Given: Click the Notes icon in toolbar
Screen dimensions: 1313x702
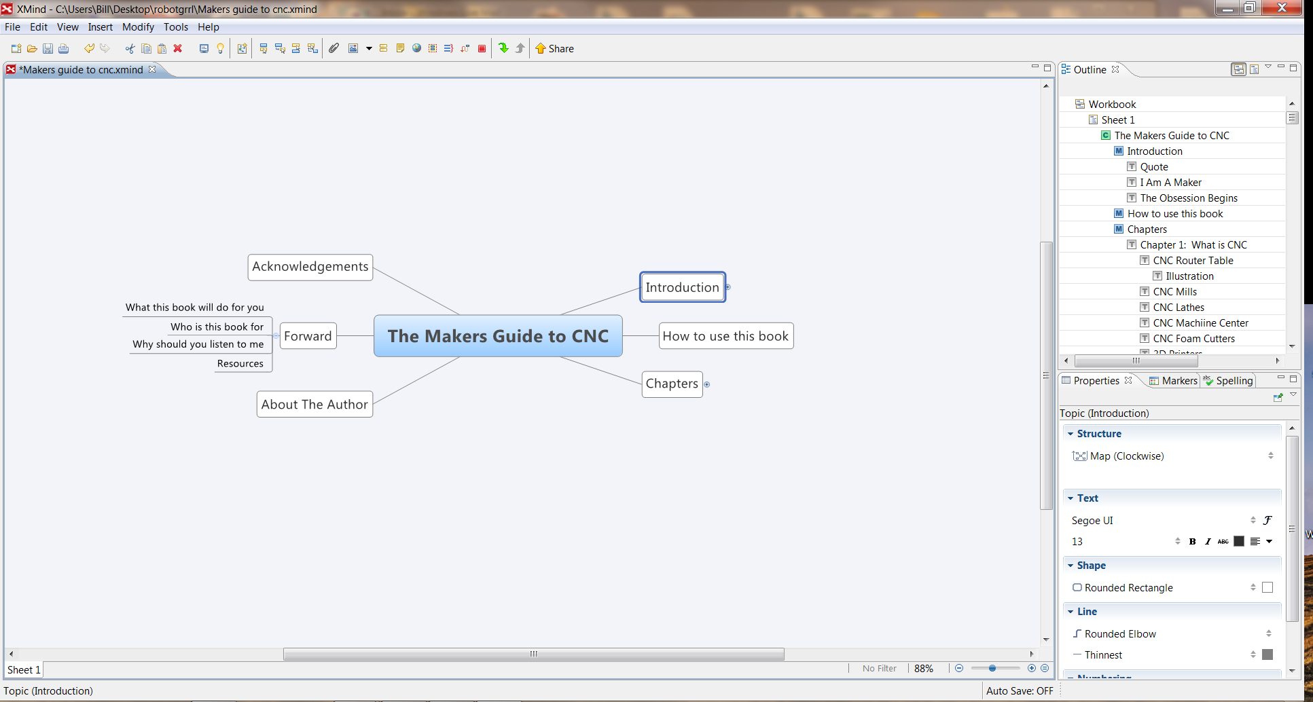Looking at the screenshot, I should click(400, 48).
